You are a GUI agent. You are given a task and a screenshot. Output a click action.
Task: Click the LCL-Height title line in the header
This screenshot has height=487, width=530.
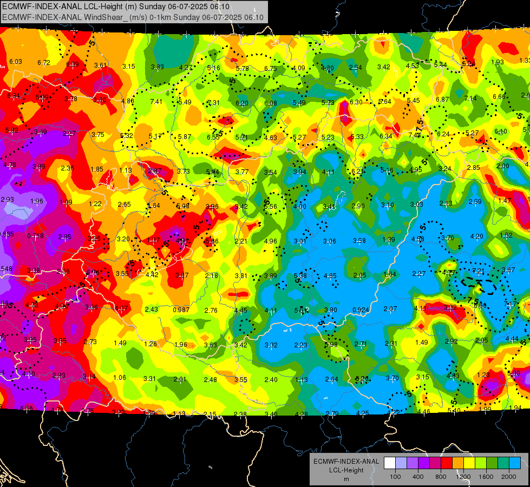point(116,6)
